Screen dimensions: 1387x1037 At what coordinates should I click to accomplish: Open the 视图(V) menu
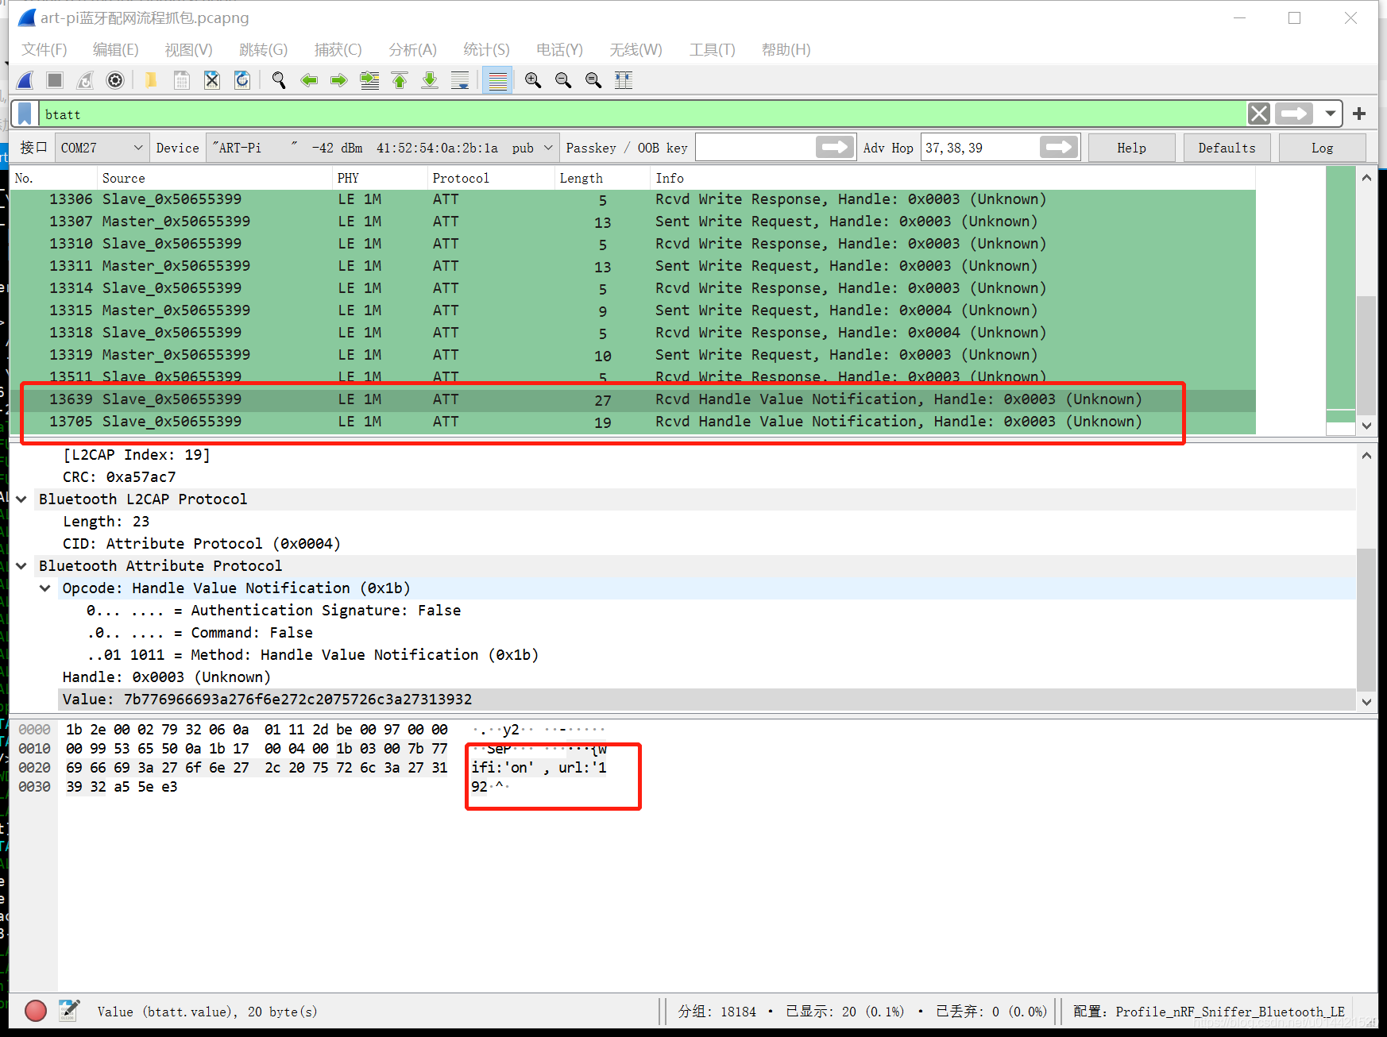188,49
